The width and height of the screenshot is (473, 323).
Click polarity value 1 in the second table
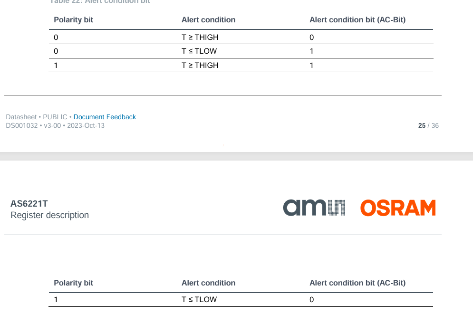point(56,300)
